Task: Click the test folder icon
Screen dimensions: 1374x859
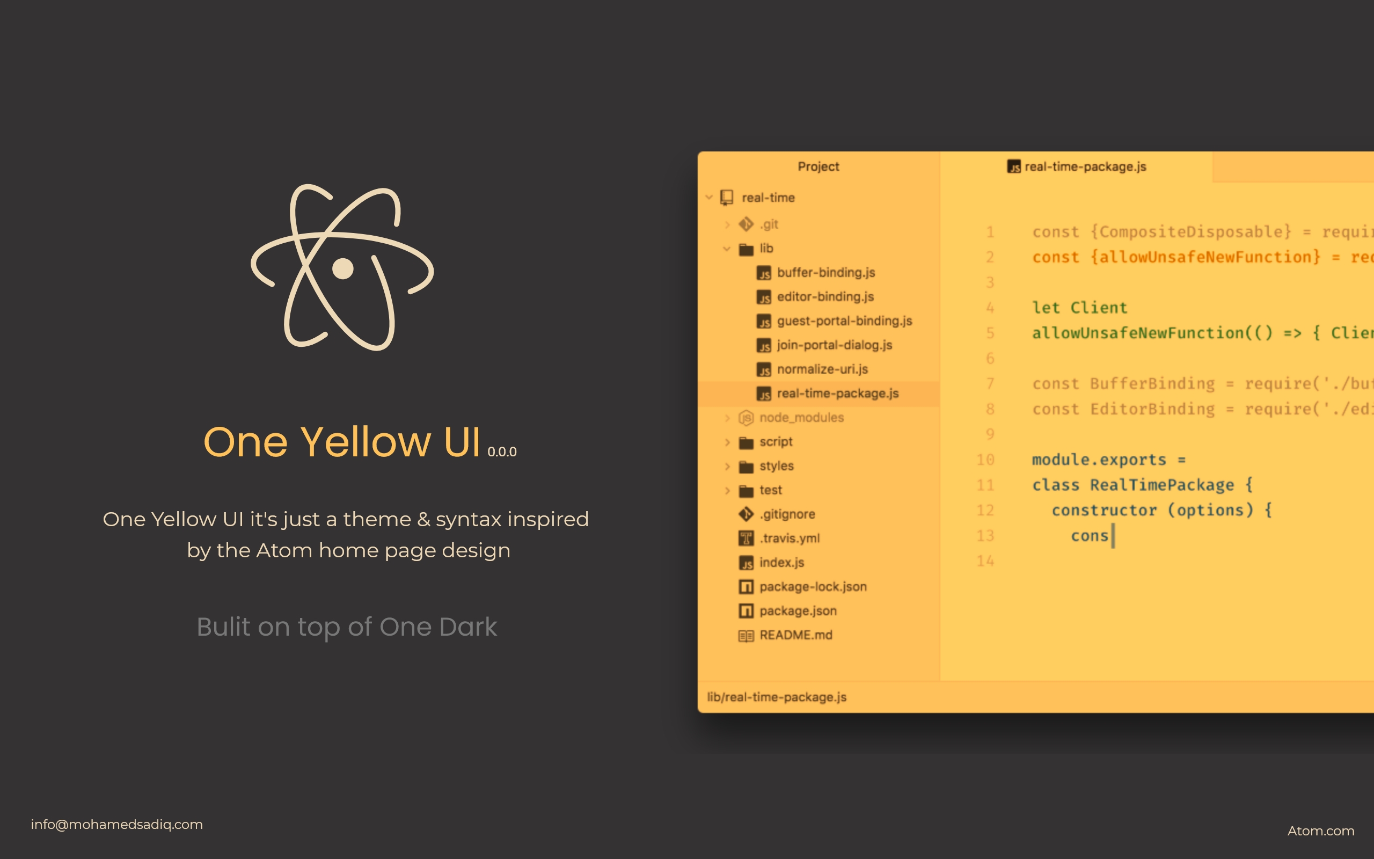Action: [x=746, y=491]
